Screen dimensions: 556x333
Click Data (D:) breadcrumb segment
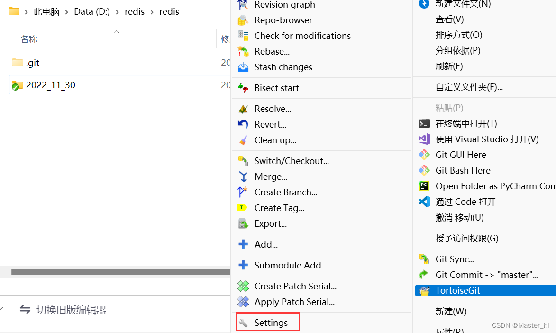point(92,12)
